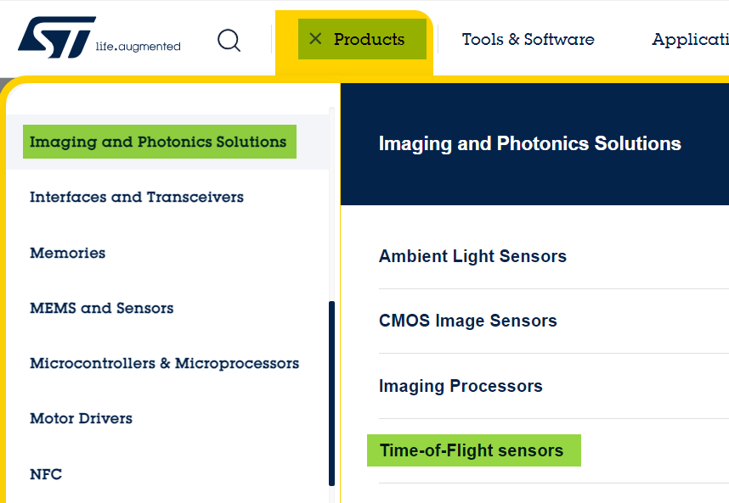Click the highlighted Products navigation label
The width and height of the screenshot is (729, 503).
pyautogui.click(x=370, y=39)
